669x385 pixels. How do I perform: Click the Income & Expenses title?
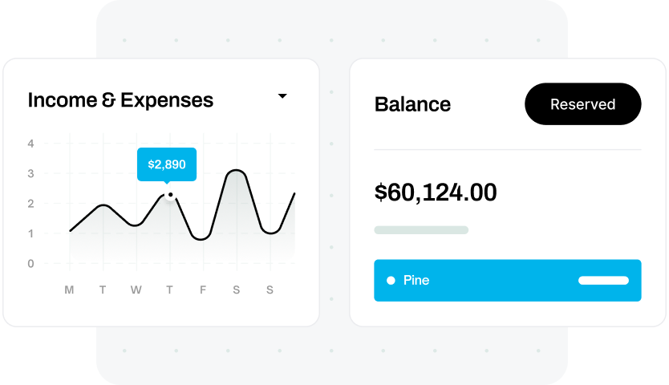click(x=120, y=100)
